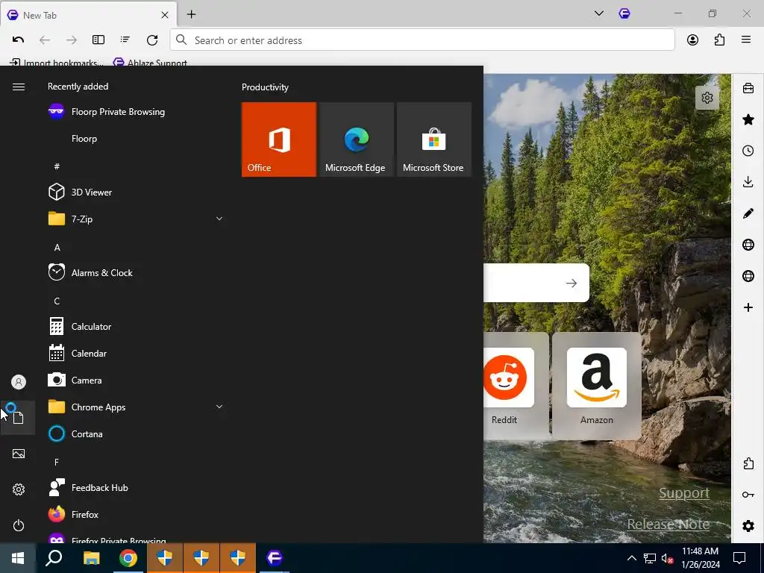Image resolution: width=764 pixels, height=573 pixels.
Task: Click the Import bookmarks toolbar item
Action: (57, 63)
